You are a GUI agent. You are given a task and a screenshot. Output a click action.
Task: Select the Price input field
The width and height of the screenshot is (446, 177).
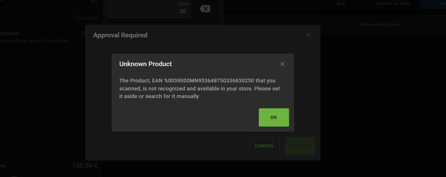pyautogui.click(x=149, y=9)
